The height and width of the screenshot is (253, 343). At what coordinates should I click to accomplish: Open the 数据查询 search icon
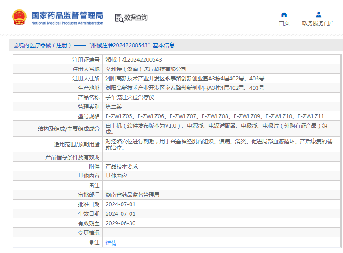click(119, 18)
